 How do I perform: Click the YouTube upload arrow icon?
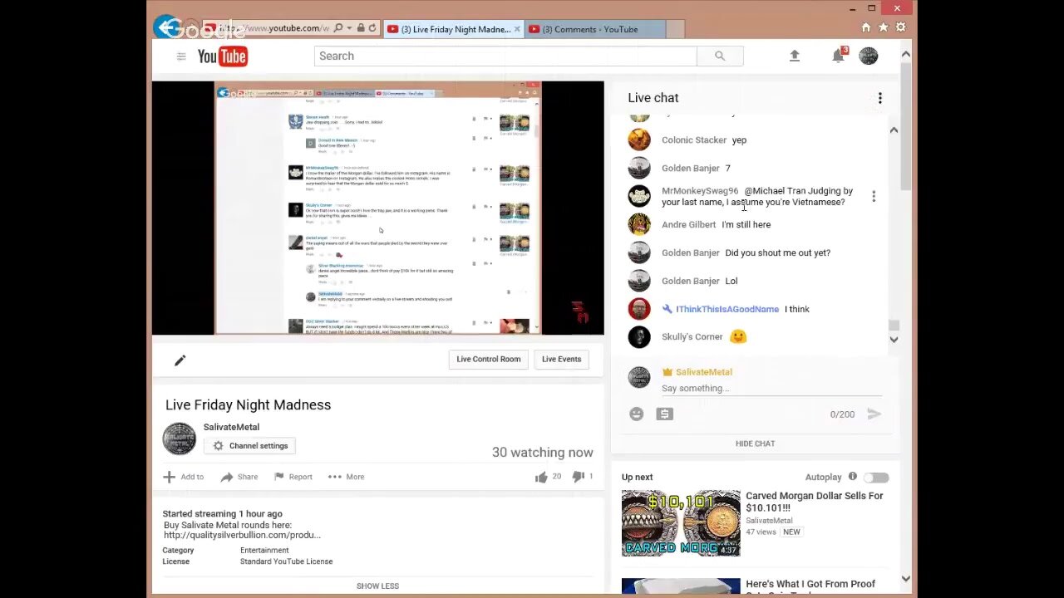point(795,56)
